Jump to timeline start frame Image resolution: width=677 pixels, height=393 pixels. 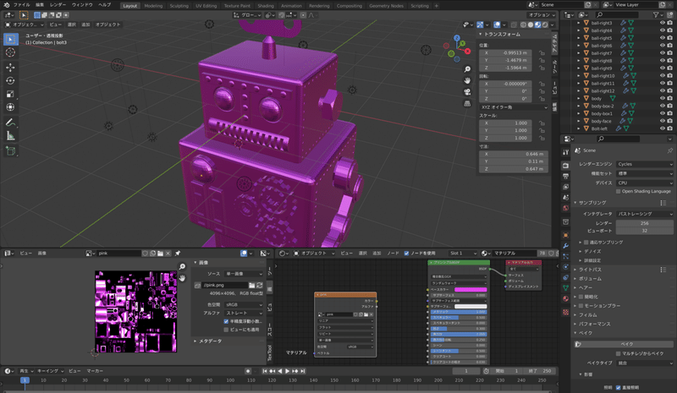[x=265, y=371]
